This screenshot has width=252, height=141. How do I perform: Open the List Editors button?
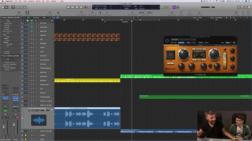tap(239, 7)
